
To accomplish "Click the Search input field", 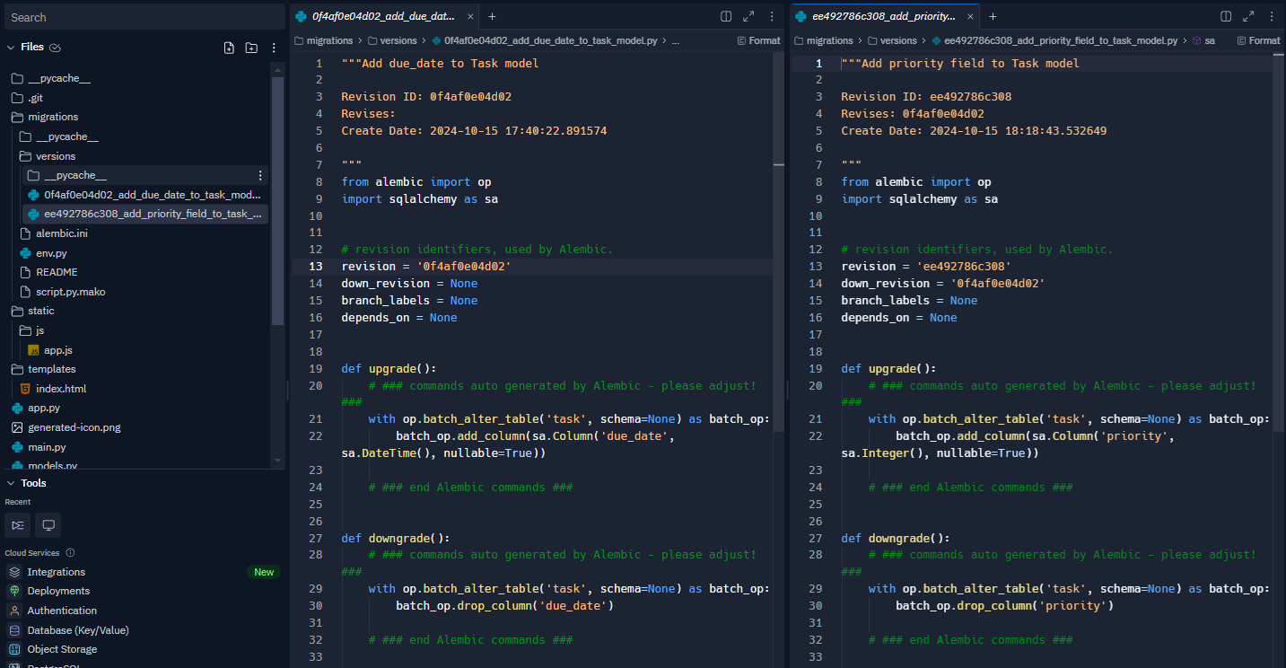I will (144, 17).
